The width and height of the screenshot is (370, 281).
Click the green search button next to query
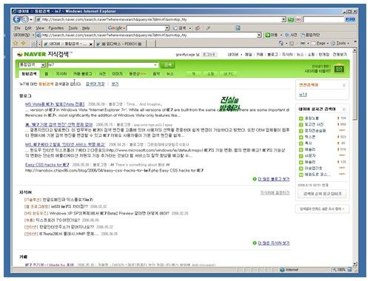point(168,65)
